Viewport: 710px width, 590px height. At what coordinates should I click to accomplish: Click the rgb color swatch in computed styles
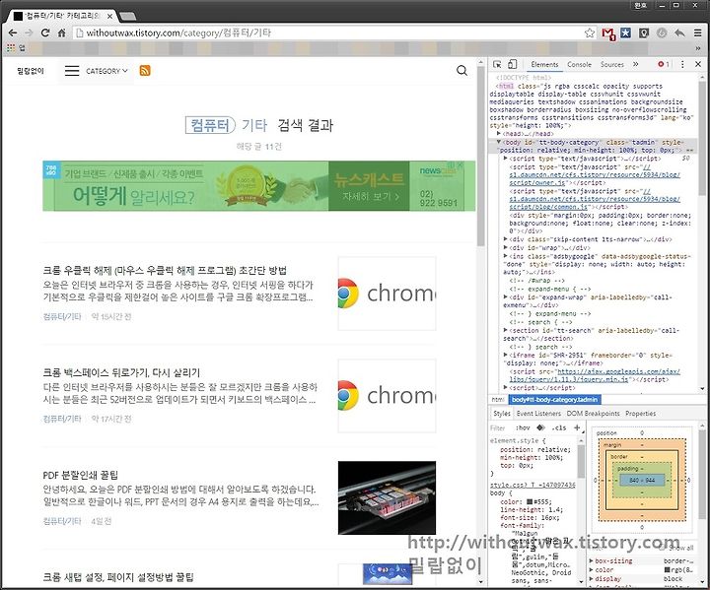point(667,570)
